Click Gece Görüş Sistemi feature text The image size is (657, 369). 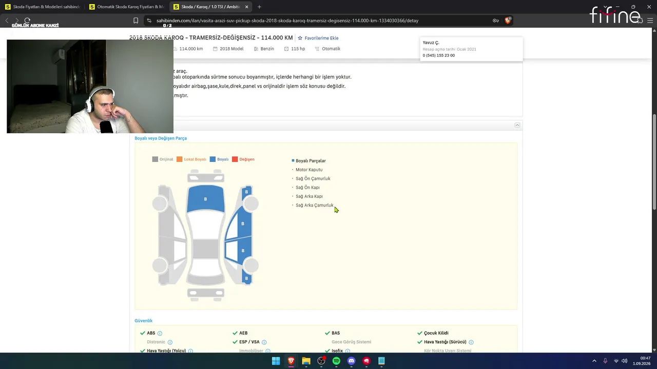point(351,342)
